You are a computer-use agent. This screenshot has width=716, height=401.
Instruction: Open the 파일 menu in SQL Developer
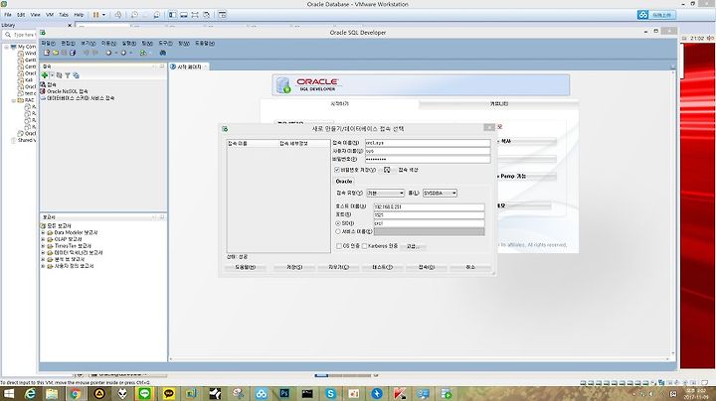48,44
